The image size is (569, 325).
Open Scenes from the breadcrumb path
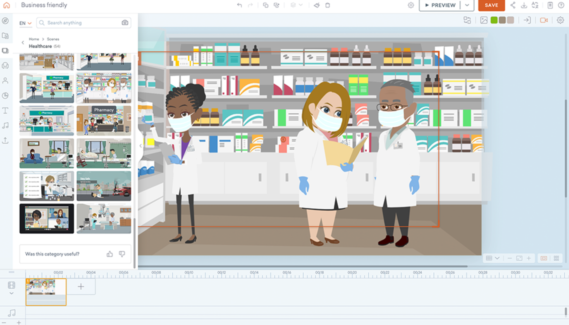click(53, 39)
